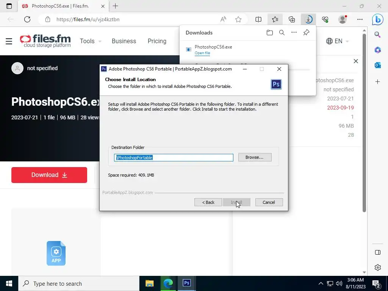Click the 'Space required: 409.1MB' text
388x291 pixels.
coord(131,175)
